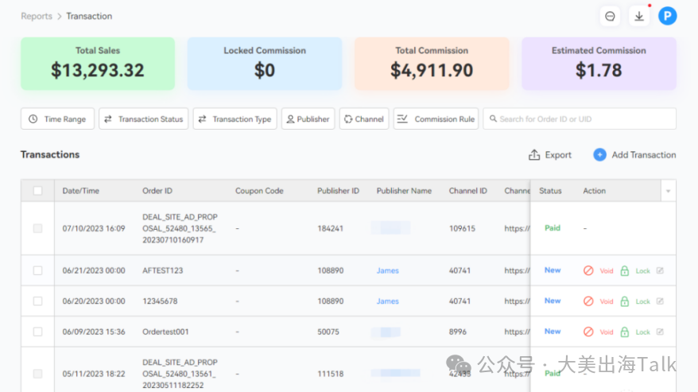The width and height of the screenshot is (698, 392).
Task: Click the edit icon in AFTEST123 row
Action: point(660,270)
